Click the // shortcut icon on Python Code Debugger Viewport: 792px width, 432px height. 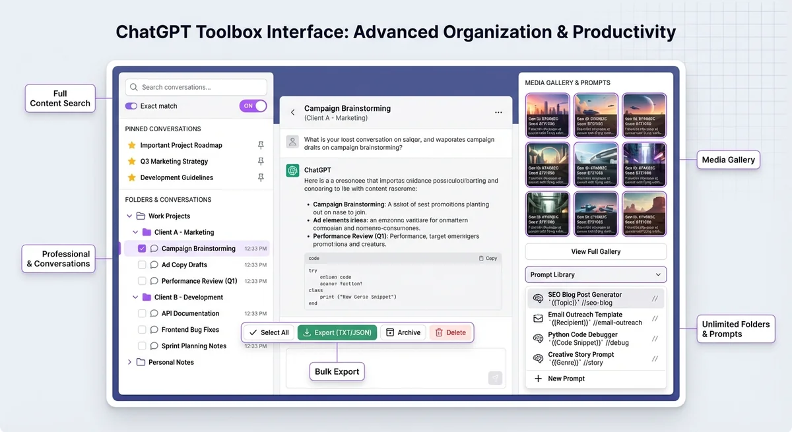tap(653, 338)
